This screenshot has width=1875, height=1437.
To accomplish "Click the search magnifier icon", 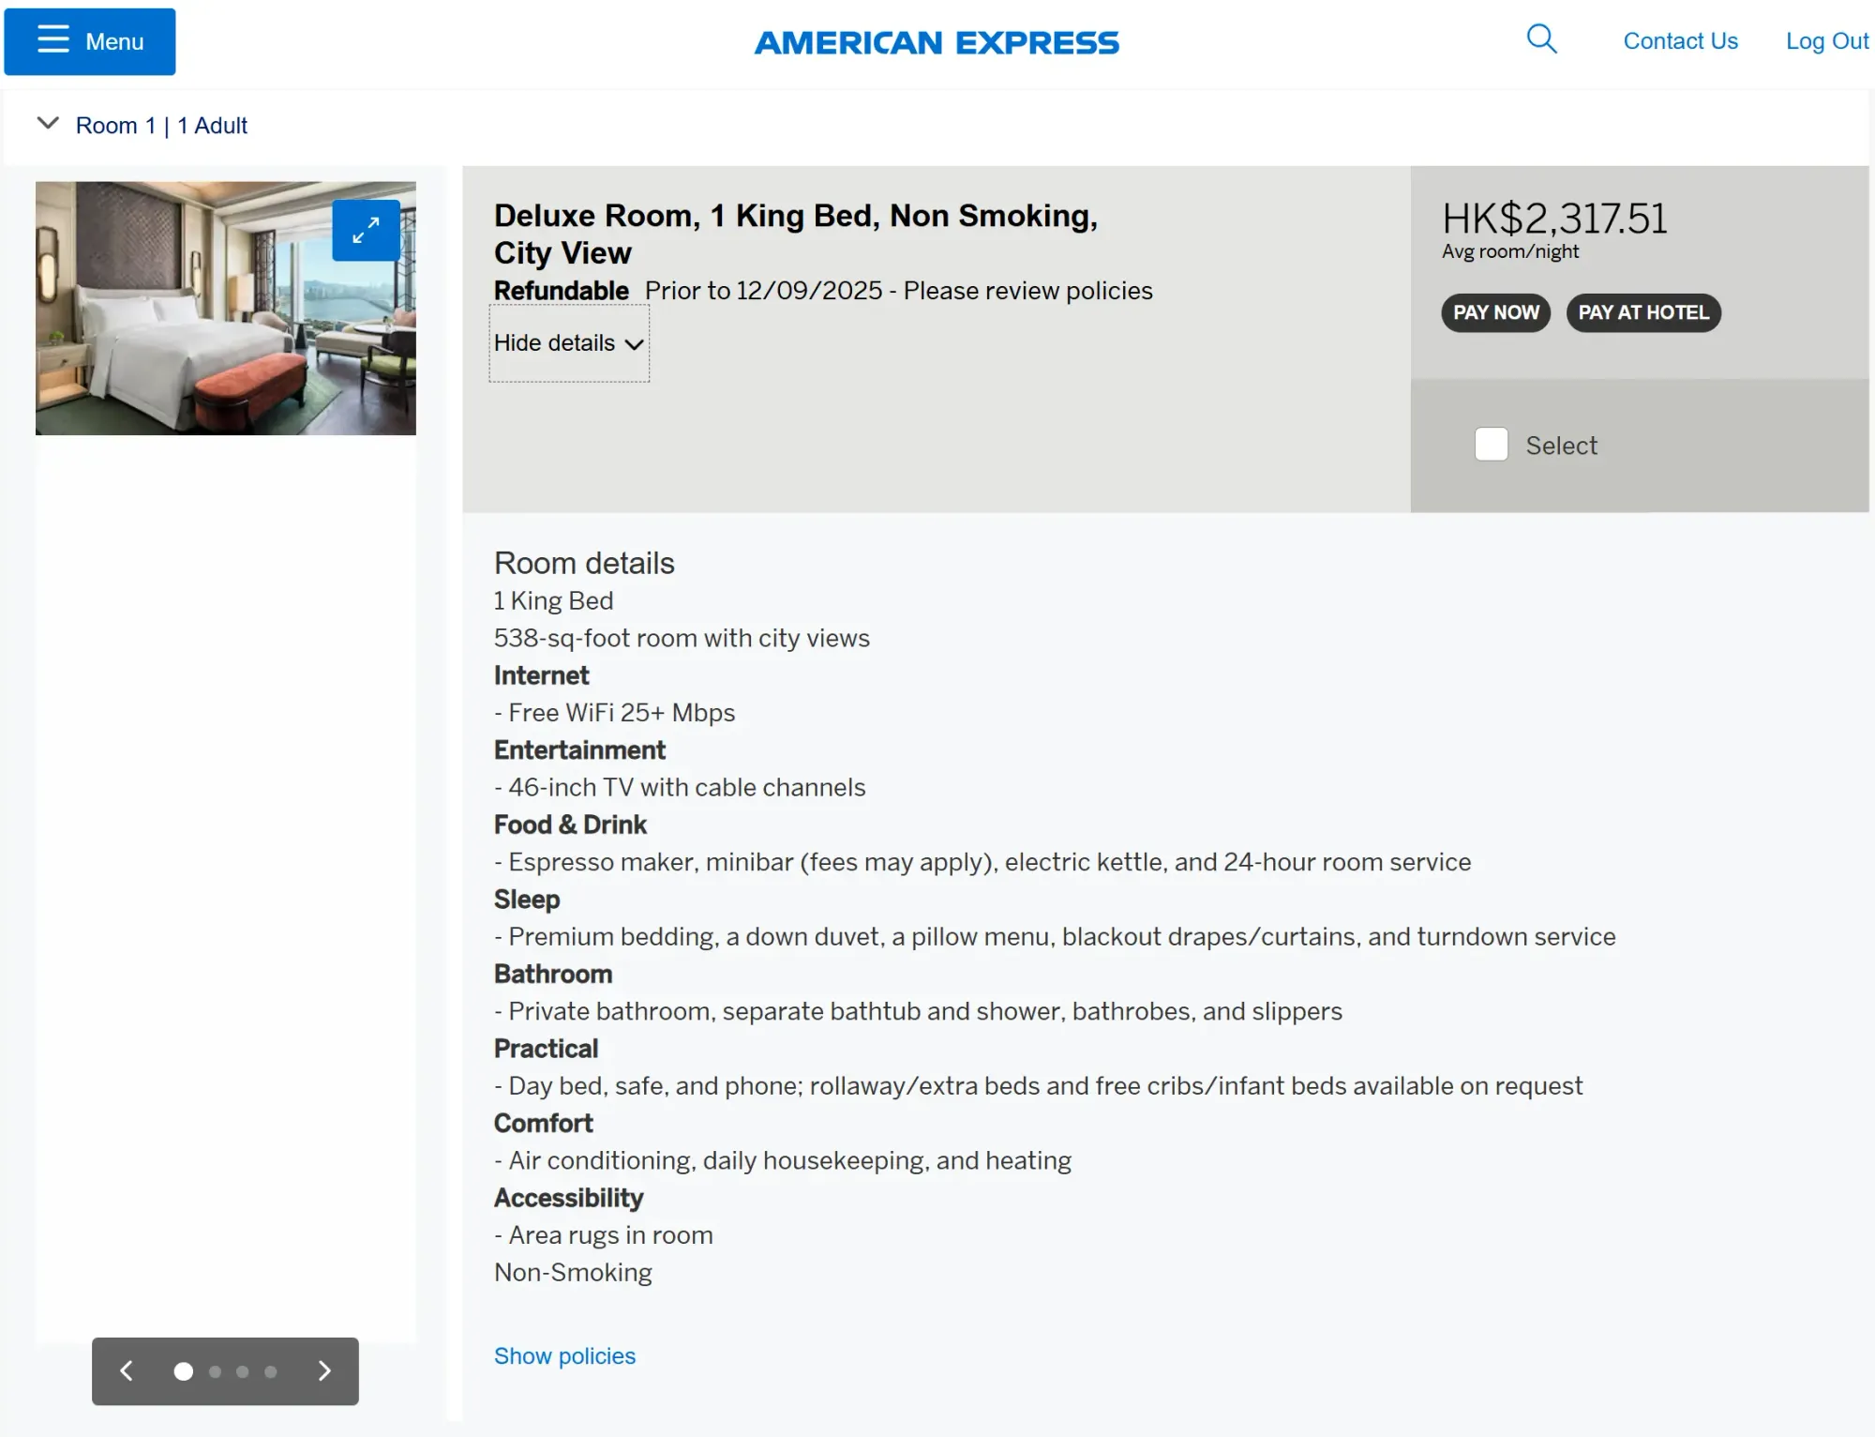I will 1541,39.
